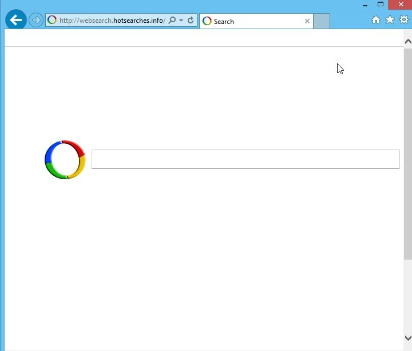Click the favicon on the Search tab

(207, 21)
